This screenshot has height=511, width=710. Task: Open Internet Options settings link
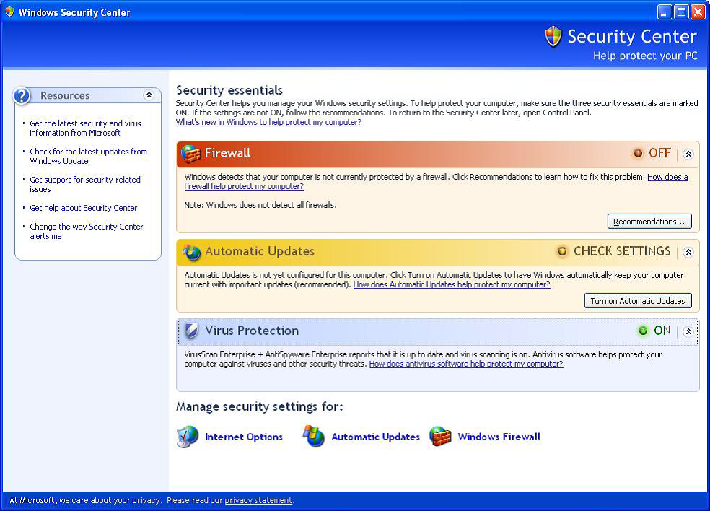pos(244,437)
